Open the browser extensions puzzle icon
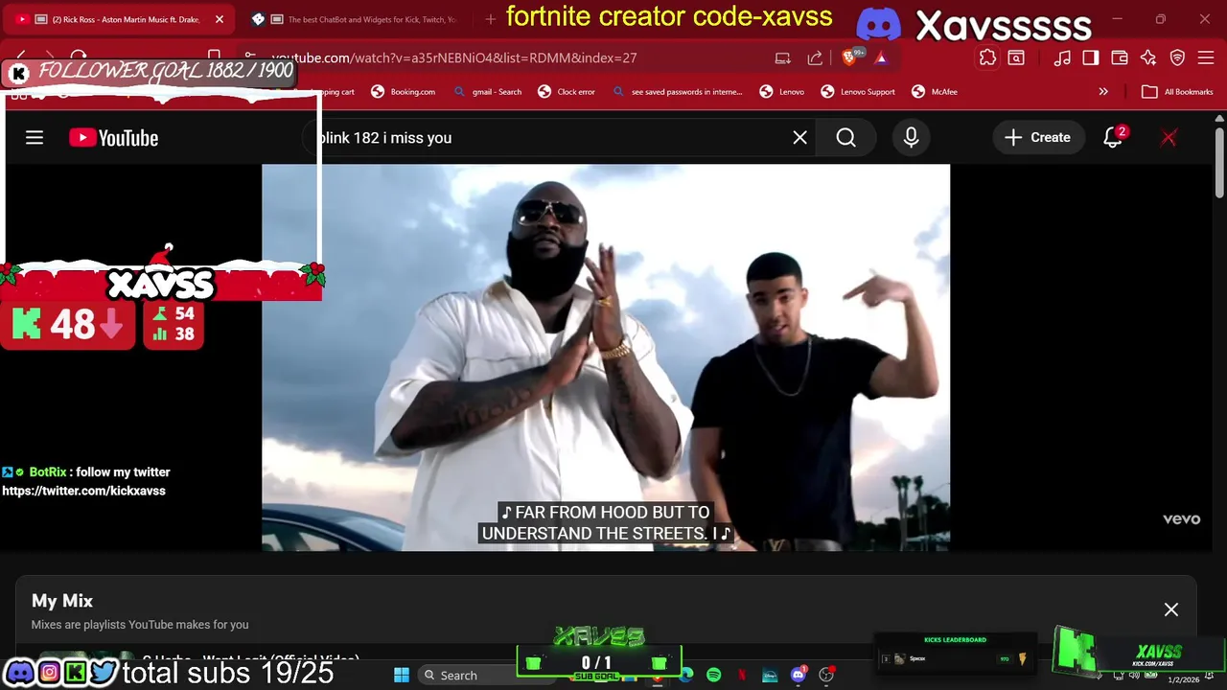The height and width of the screenshot is (690, 1227). point(987,57)
